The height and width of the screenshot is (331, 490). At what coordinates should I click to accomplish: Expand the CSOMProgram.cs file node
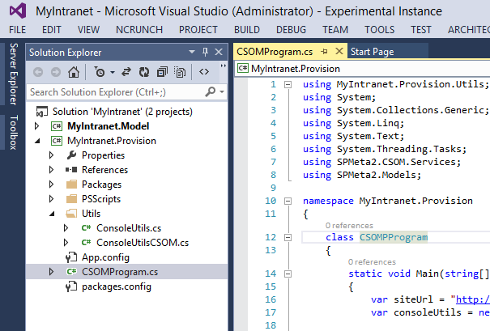pyautogui.click(x=51, y=272)
